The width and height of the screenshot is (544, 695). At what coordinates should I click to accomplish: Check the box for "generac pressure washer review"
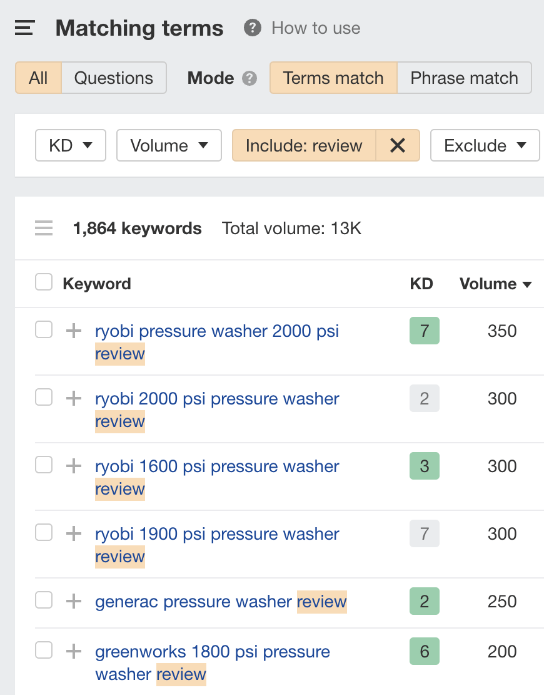[x=43, y=599]
